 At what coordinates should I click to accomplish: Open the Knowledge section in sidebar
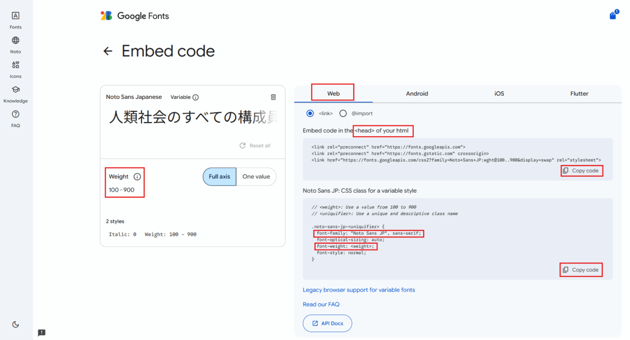click(x=16, y=90)
